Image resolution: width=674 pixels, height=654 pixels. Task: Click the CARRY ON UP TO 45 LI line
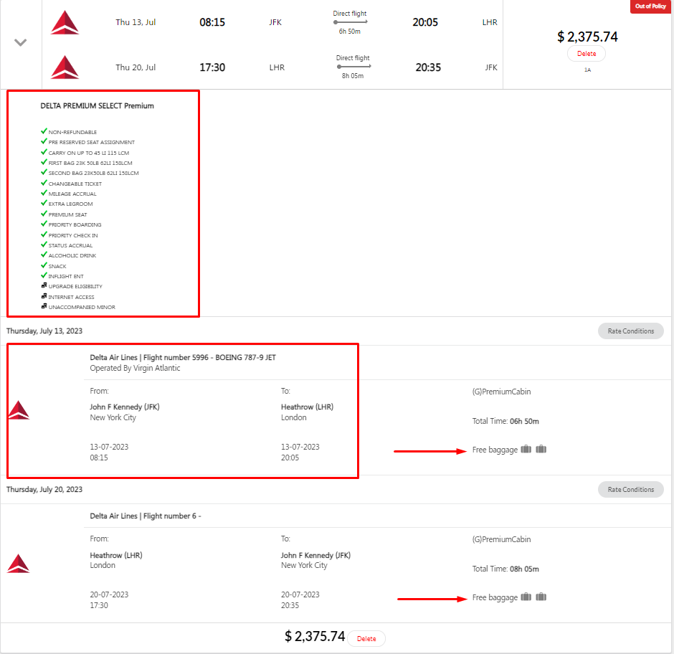click(x=88, y=153)
